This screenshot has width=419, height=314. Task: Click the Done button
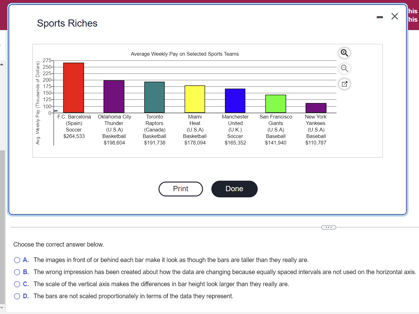coord(235,189)
